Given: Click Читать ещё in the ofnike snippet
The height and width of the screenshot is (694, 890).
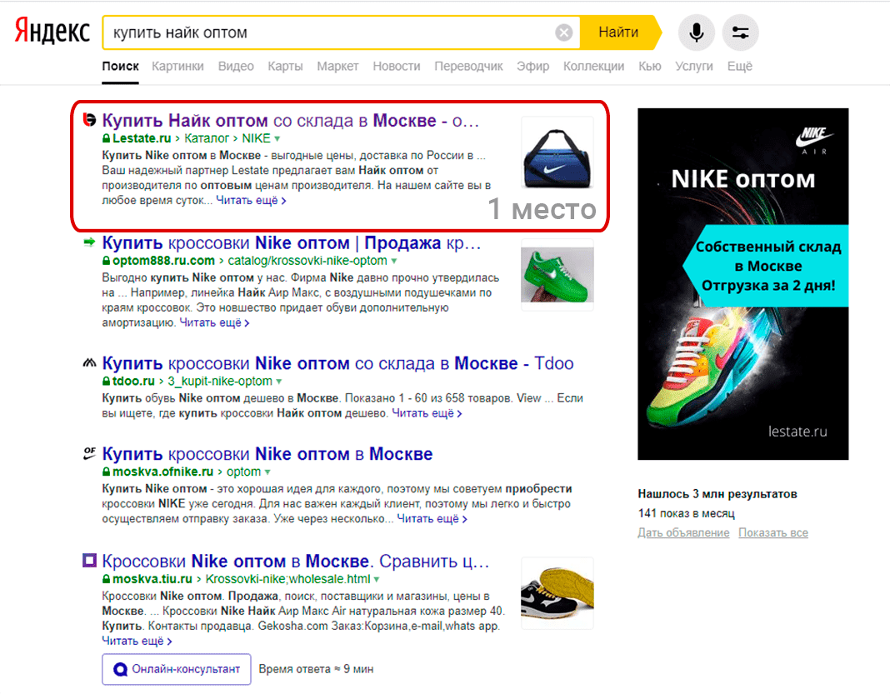Looking at the screenshot, I should [x=432, y=519].
